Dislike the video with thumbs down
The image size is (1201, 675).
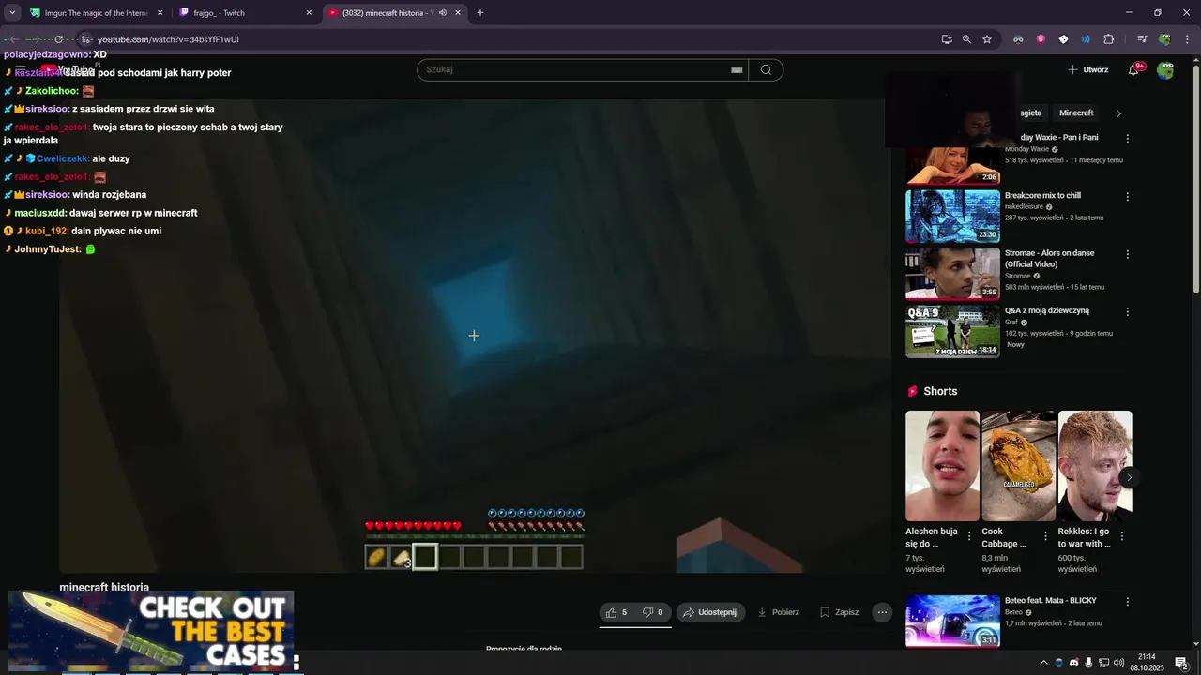pyautogui.click(x=653, y=612)
